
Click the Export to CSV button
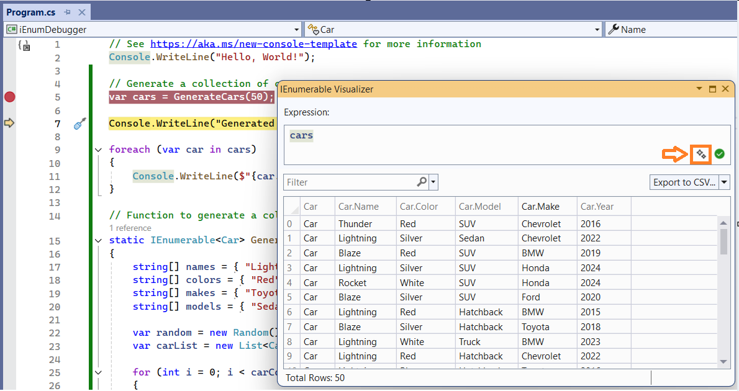(683, 182)
